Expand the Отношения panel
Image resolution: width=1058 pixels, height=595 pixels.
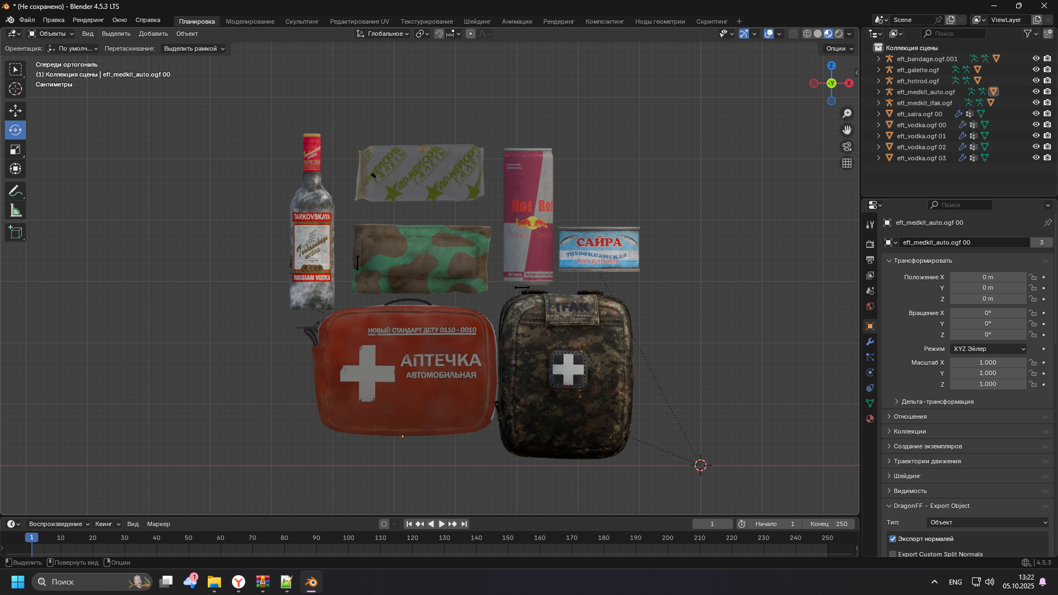pos(910,416)
